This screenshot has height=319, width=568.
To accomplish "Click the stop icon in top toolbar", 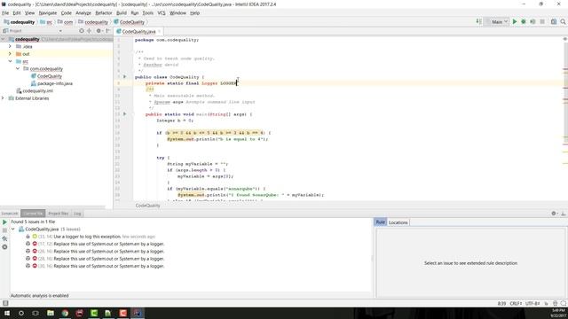I will [x=542, y=21].
